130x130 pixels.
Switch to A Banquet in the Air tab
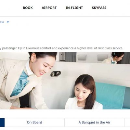click(94, 123)
